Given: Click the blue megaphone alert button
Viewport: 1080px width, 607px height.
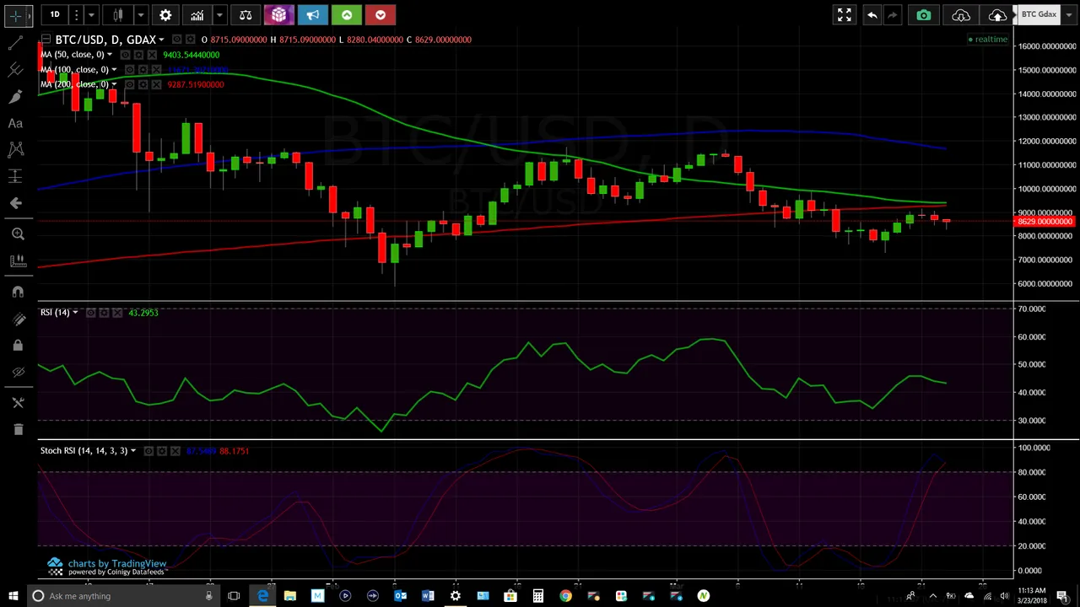Looking at the screenshot, I should click(312, 15).
